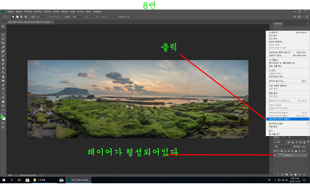The image size is (310, 193).
Task: Open the layer blend mode dropdown
Action: pyautogui.click(x=282, y=147)
